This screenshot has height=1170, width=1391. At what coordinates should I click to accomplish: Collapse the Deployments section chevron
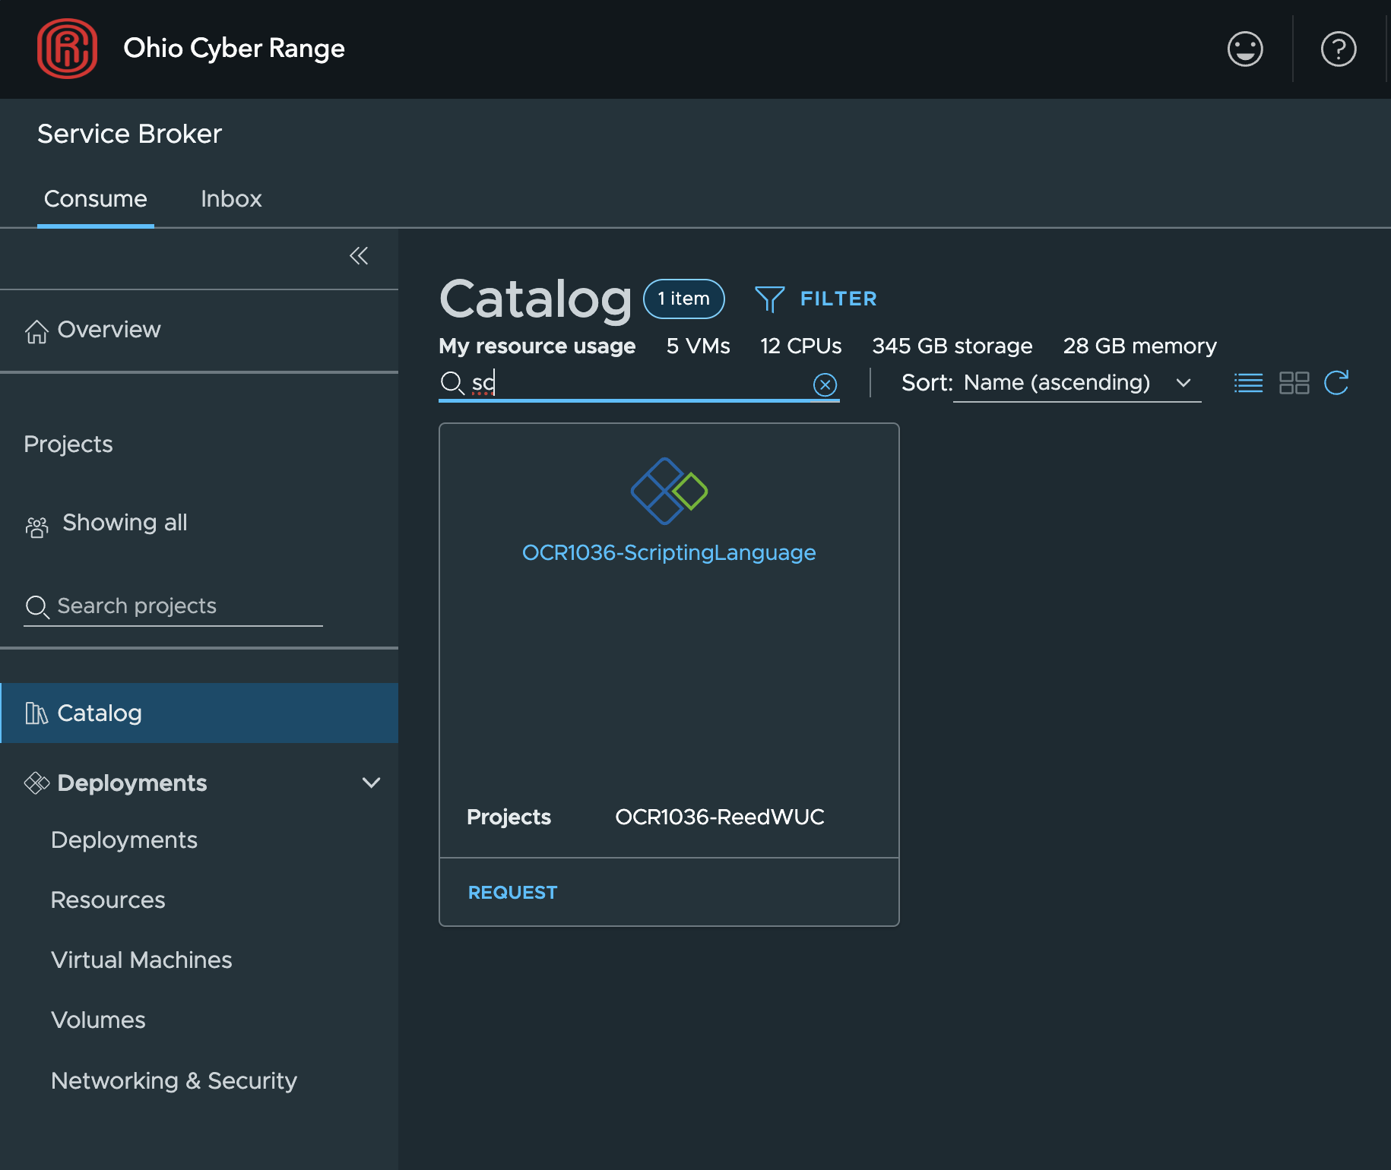pyautogui.click(x=371, y=783)
